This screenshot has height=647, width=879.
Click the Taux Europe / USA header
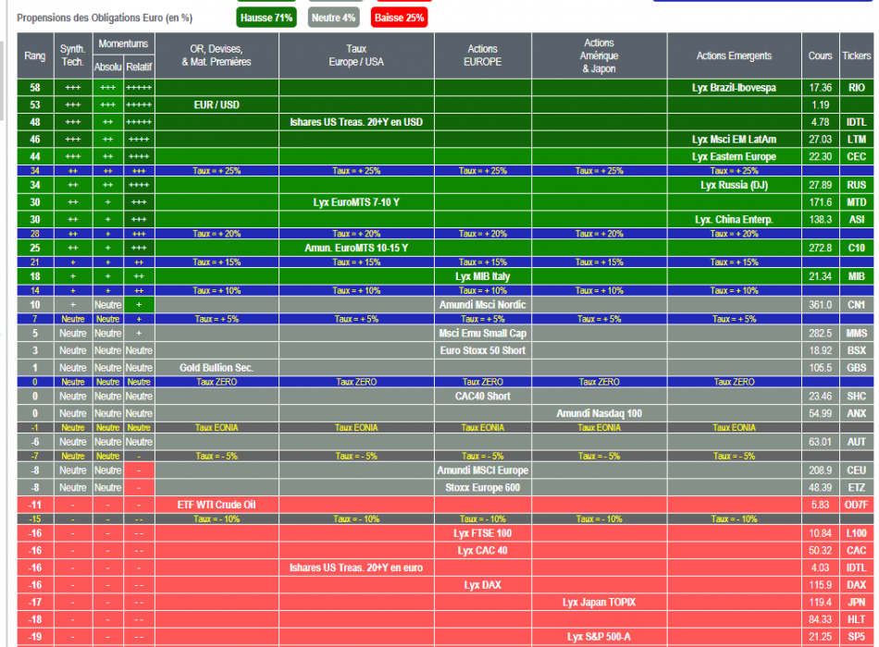pyautogui.click(x=356, y=55)
